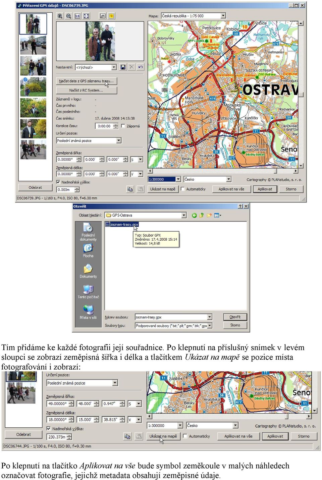The height and width of the screenshot is (480, 322).
Task: Open the views menu icon in Otevřít dialog
Action: 218,216
